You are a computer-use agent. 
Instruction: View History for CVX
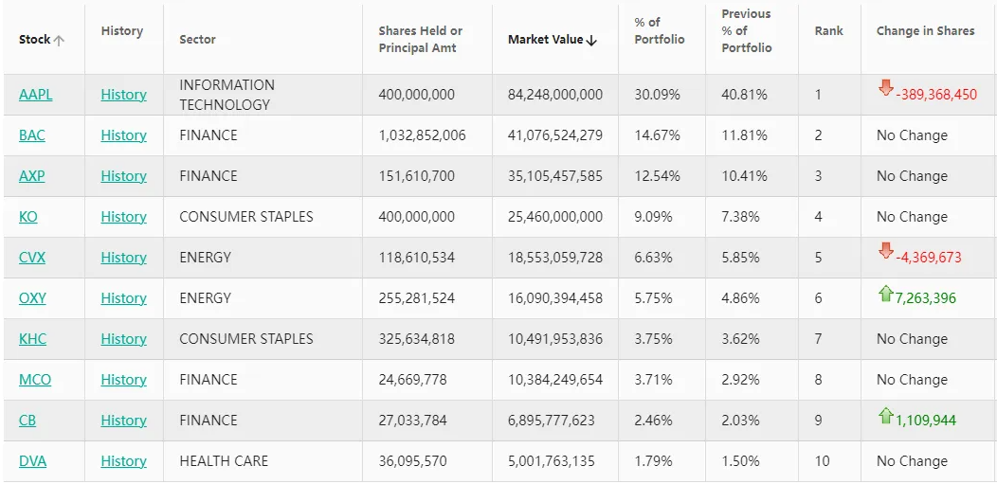(x=123, y=258)
